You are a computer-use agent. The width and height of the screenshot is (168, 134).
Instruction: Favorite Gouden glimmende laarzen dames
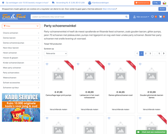(x=140, y=64)
